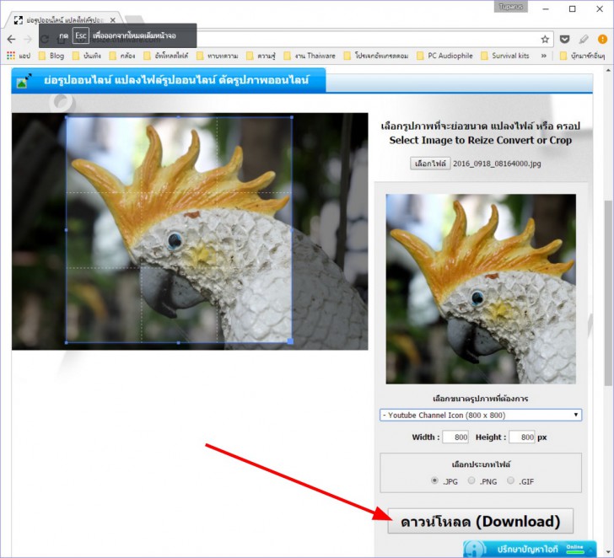Click the top-right crop handle
Screen dimensions: 614x558
(x=292, y=117)
